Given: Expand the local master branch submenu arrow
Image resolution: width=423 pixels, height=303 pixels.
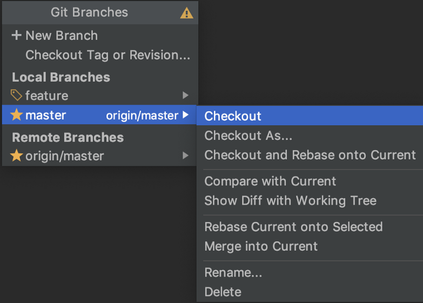Looking at the screenshot, I should 185,115.
